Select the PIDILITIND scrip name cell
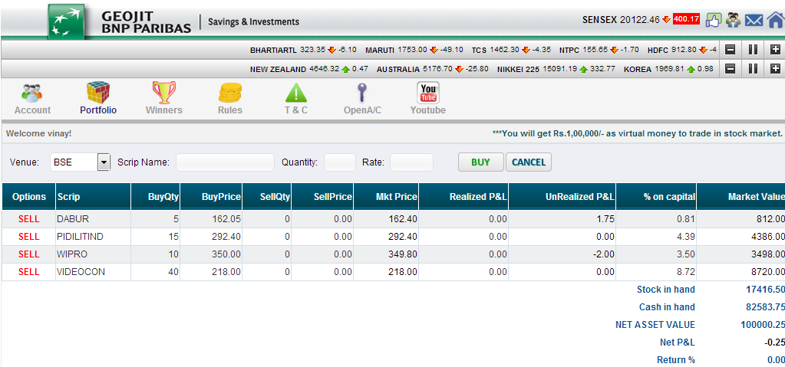785x367 pixels. tap(93, 237)
